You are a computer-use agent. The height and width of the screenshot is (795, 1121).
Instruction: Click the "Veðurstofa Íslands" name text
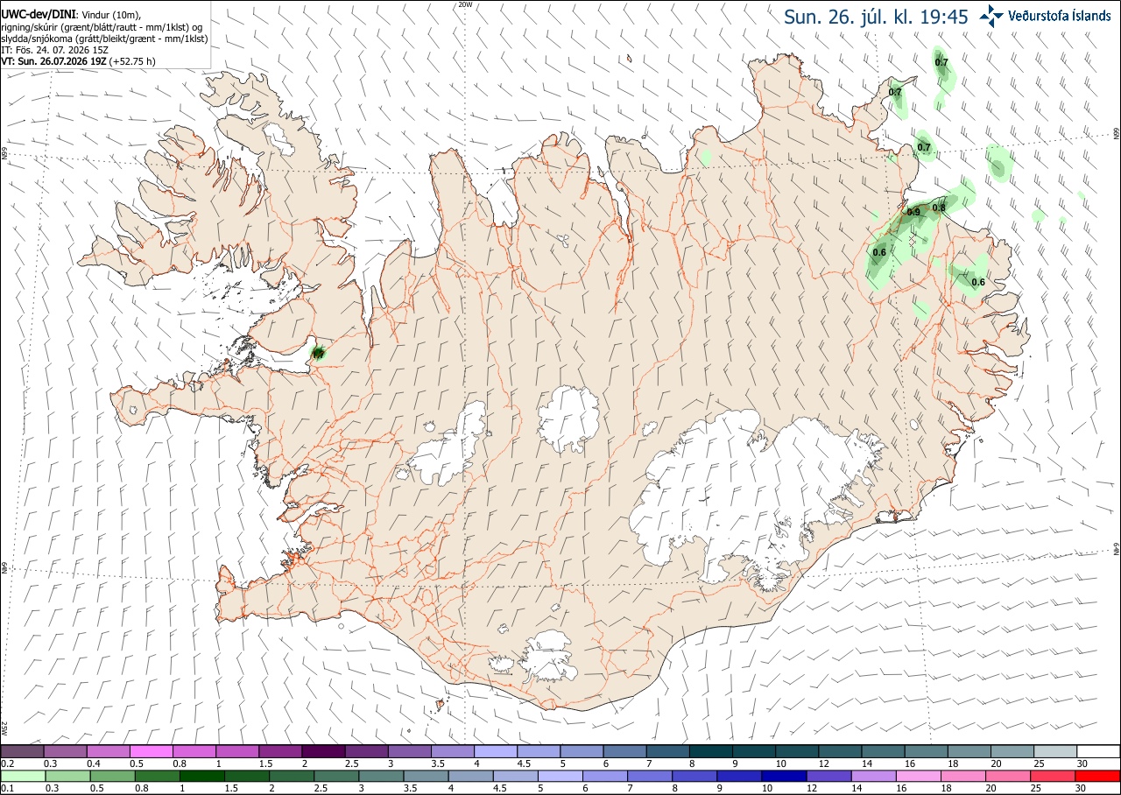click(1060, 16)
